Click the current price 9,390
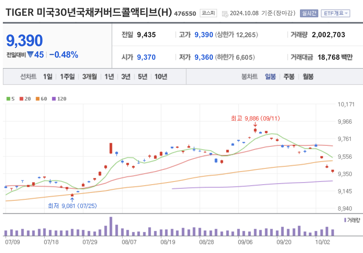Image resolution: width=363 pixels, height=253 pixels. pos(24,41)
